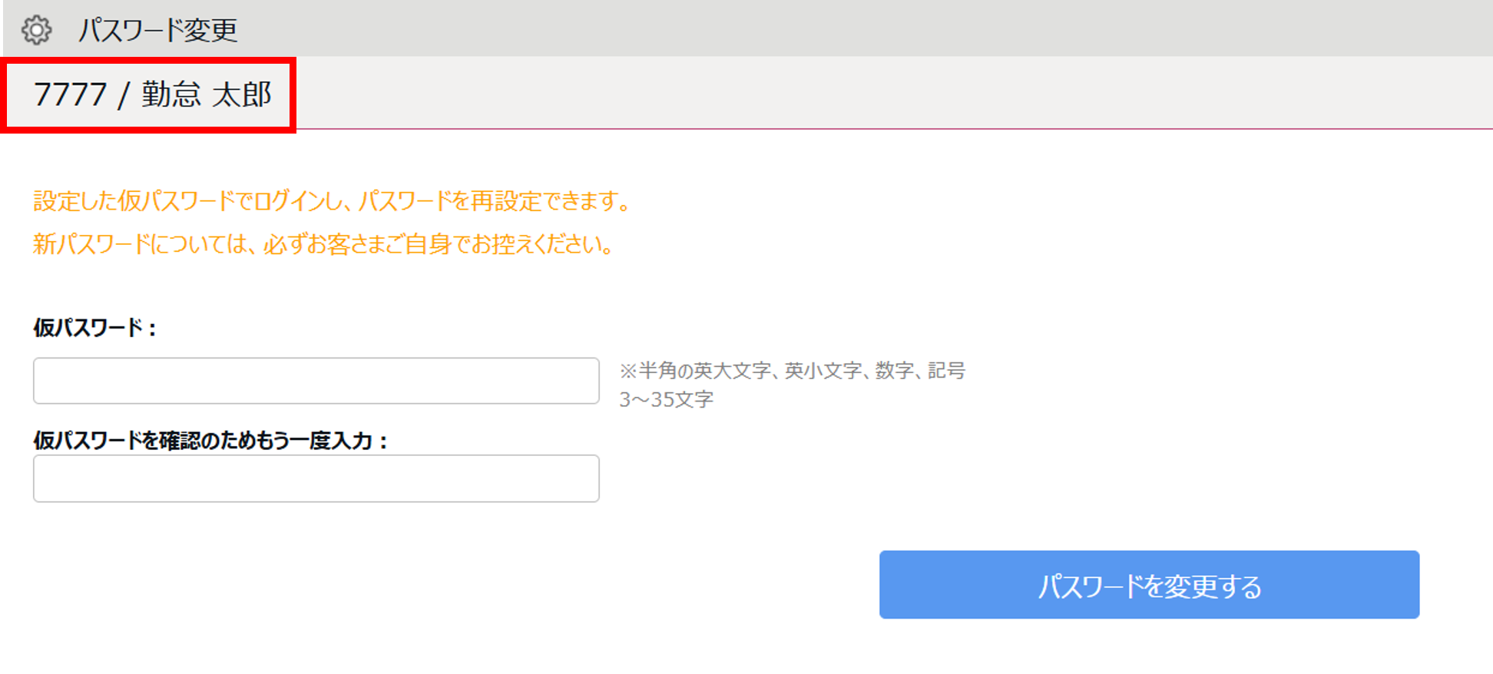This screenshot has height=674, width=1493.
Task: Click empty area of the top title bar
Action: click(x=845, y=28)
